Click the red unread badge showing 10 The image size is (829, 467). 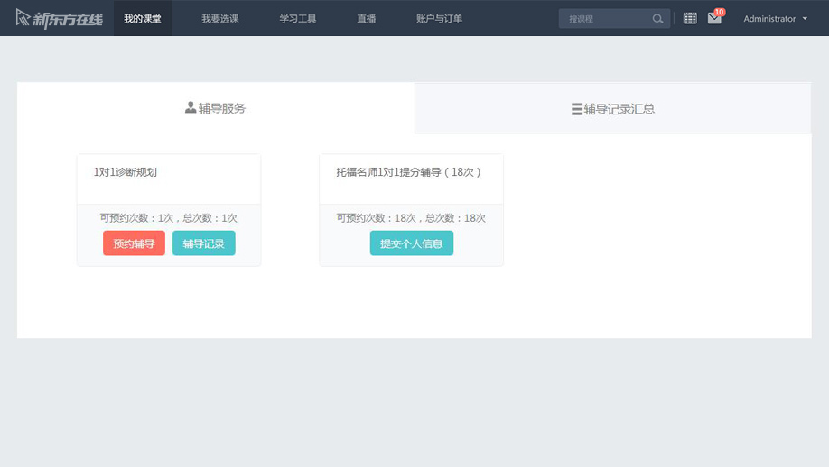[720, 12]
